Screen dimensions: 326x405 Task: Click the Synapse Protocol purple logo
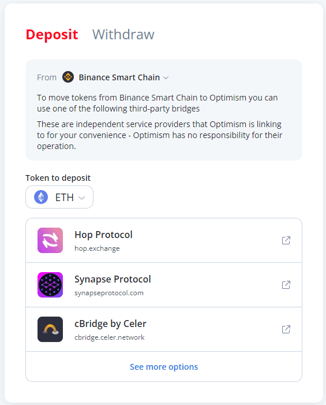coord(50,285)
